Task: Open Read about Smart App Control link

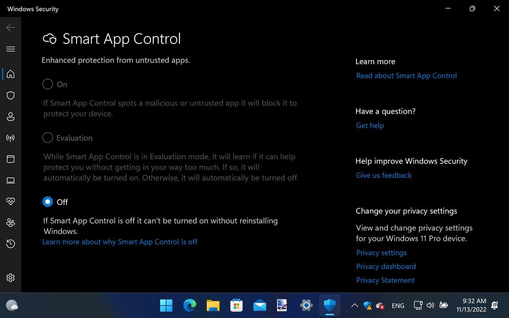Action: [406, 76]
